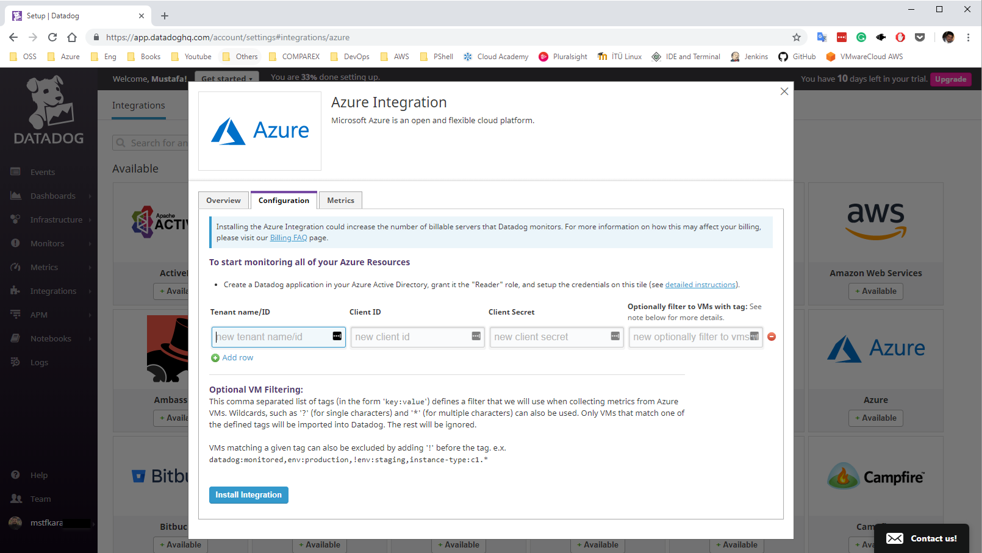Open the Monitors sidebar icon
Screen dimensions: 982x553
tap(16, 243)
